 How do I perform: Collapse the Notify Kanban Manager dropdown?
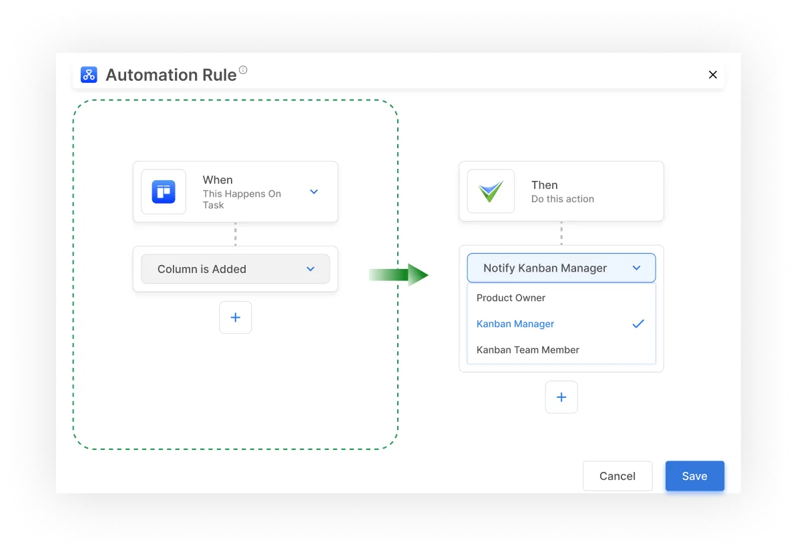click(635, 268)
